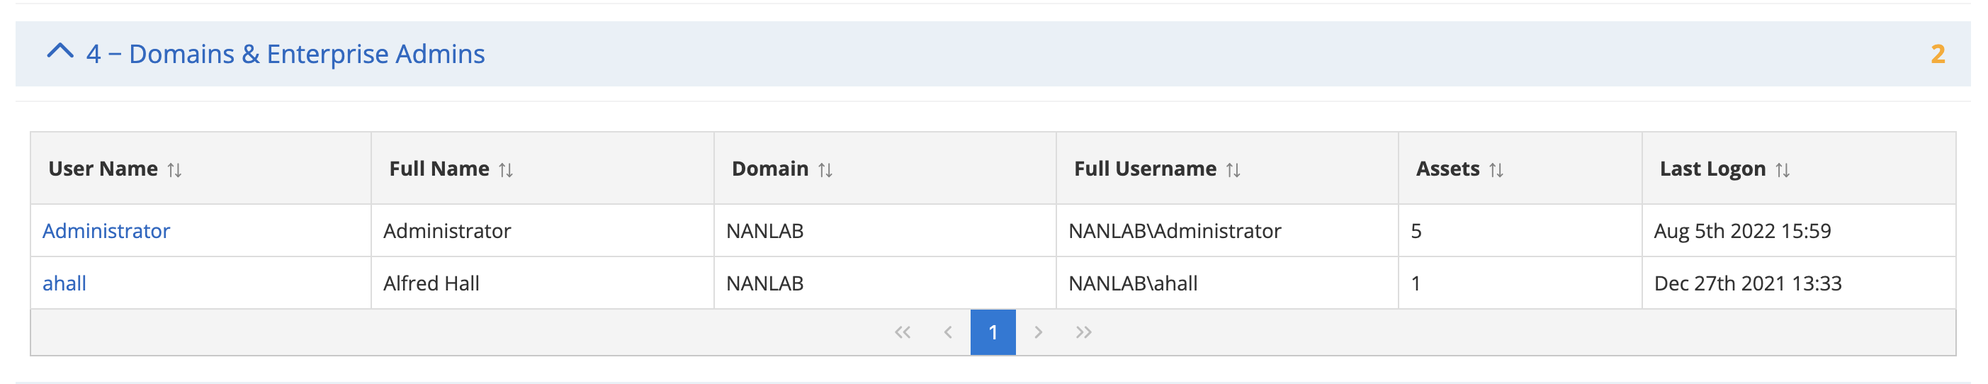Click sort icon beside Full Username
This screenshot has width=1988, height=384.
[x=1233, y=169]
